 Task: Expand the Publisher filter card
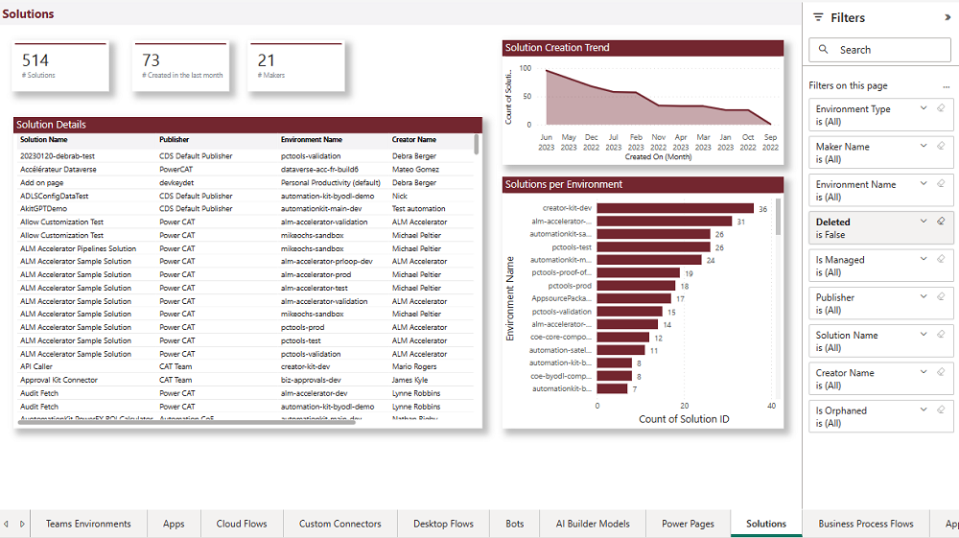(x=924, y=297)
